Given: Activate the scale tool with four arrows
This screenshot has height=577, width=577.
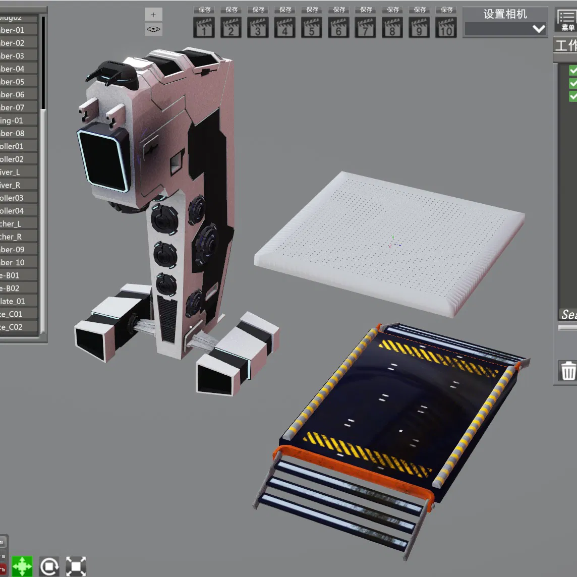Looking at the screenshot, I should [x=76, y=566].
